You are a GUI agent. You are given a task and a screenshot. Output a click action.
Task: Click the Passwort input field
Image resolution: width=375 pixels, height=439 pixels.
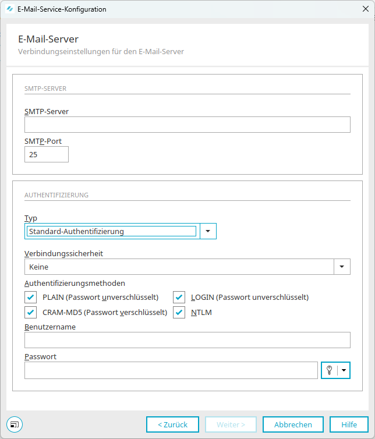tap(171, 370)
